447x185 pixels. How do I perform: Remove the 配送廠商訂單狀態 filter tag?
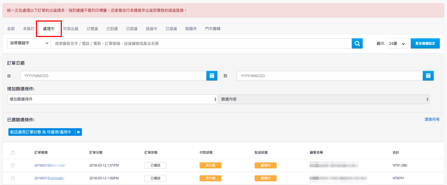78,132
